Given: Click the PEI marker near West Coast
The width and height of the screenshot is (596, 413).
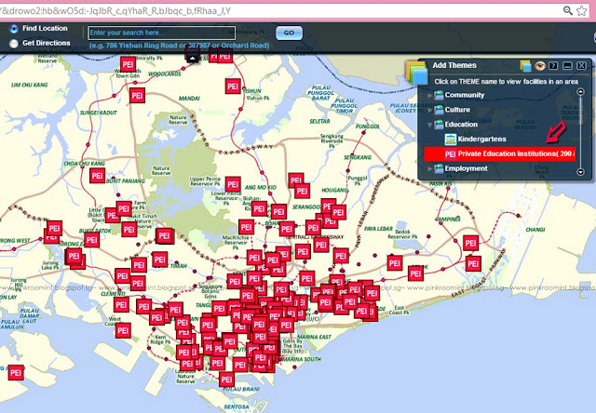Looking at the screenshot, I should click(x=123, y=330).
